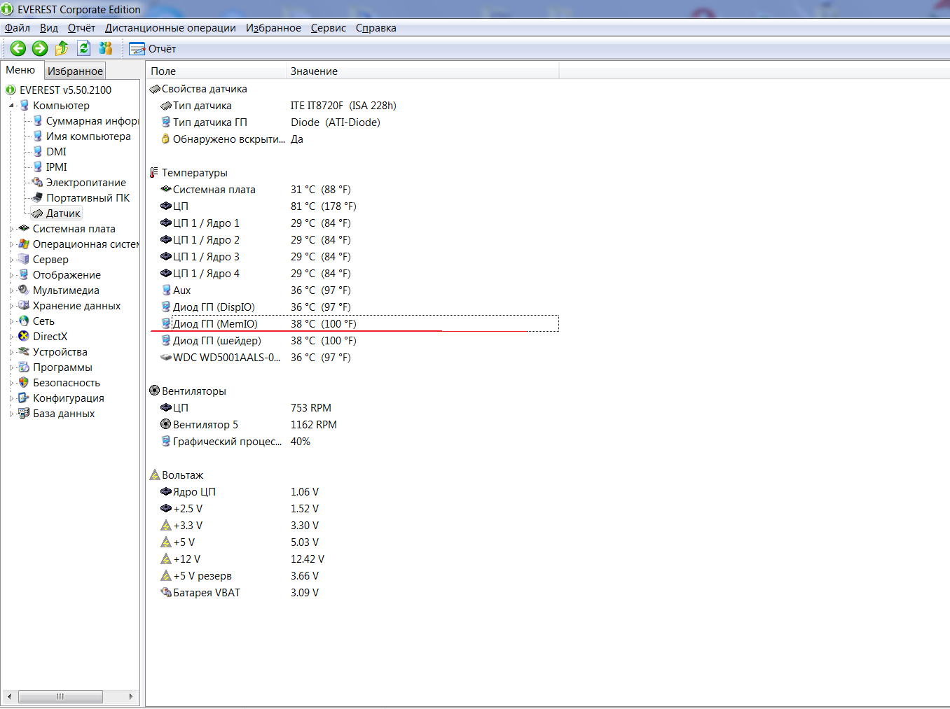The height and width of the screenshot is (709, 950).
Task: Switch to the Избранное tab in sidebar
Action: [75, 71]
